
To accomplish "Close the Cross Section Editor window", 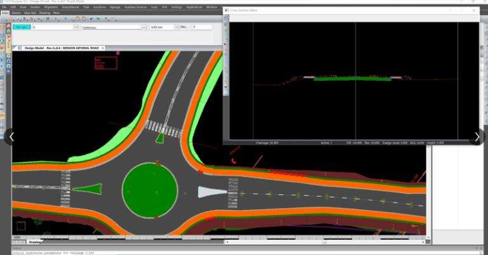I will (x=473, y=10).
